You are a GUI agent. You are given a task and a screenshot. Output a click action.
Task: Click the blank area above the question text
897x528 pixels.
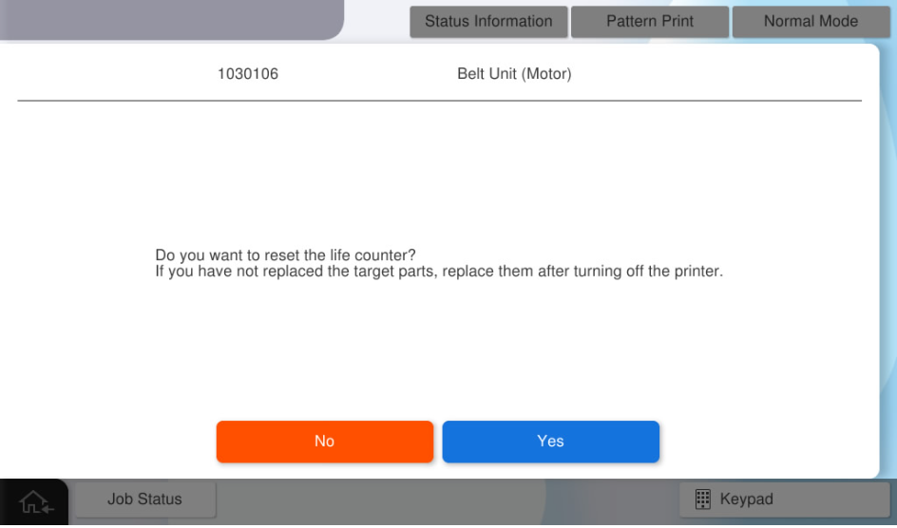click(439, 176)
